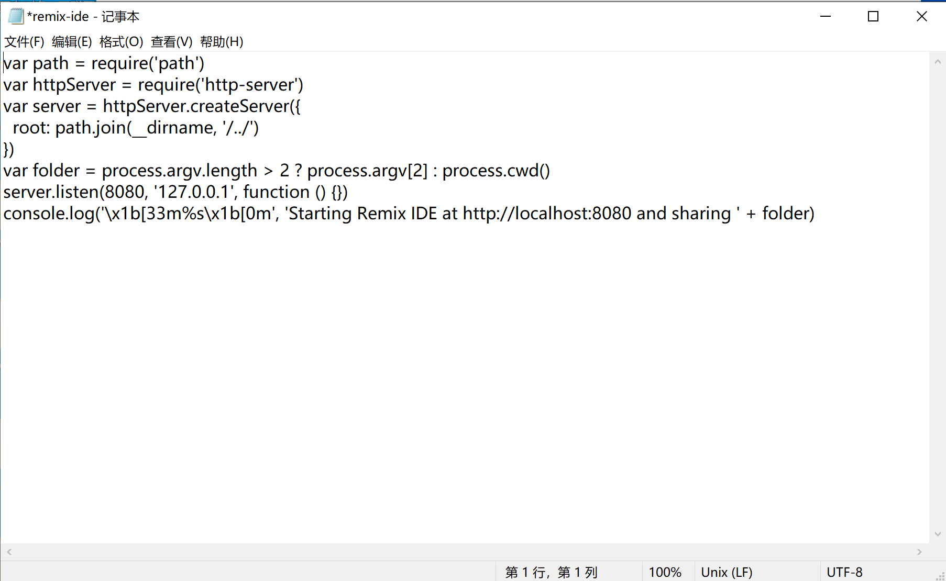
Task: Click in the empty text area below the code
Action: (465, 382)
